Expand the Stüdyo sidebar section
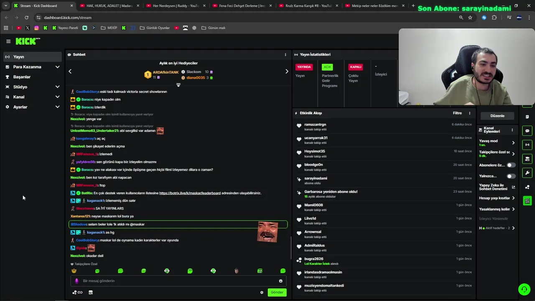The width and height of the screenshot is (535, 301). click(57, 87)
